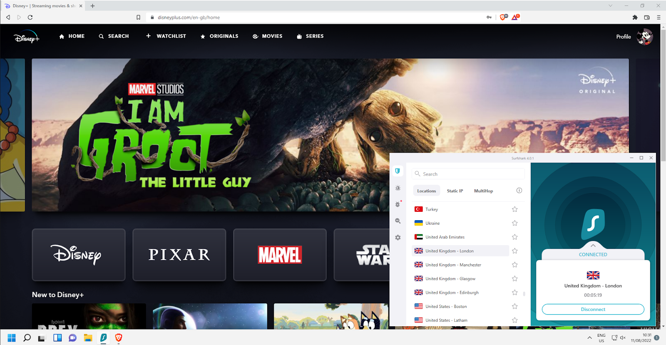Browse Disney+ ORIGINALS

[219, 36]
